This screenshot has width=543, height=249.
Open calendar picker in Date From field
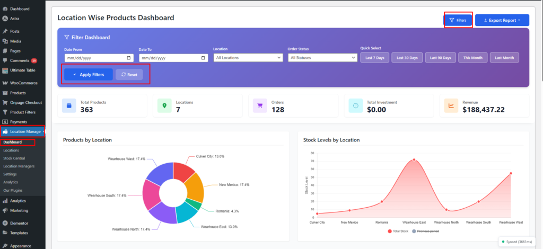129,58
